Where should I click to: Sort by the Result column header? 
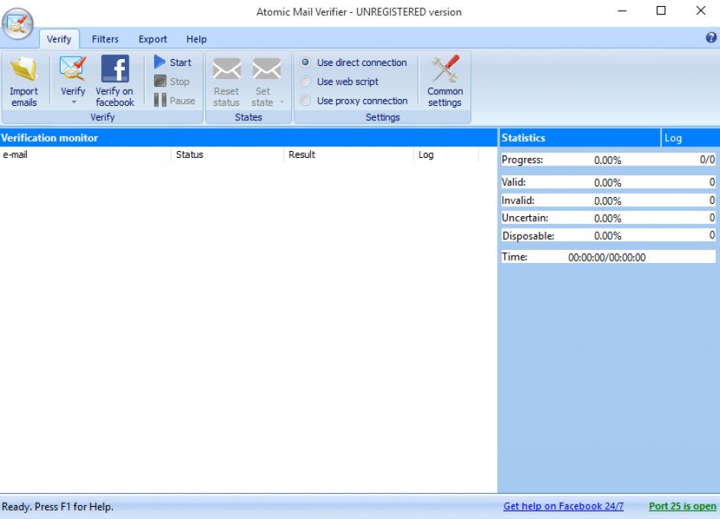click(x=349, y=154)
